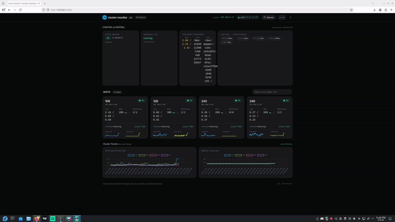Image resolution: width=395 pixels, height=222 pixels.
Task: Click the poll interval pill beside Refresh
Action: point(282,17)
